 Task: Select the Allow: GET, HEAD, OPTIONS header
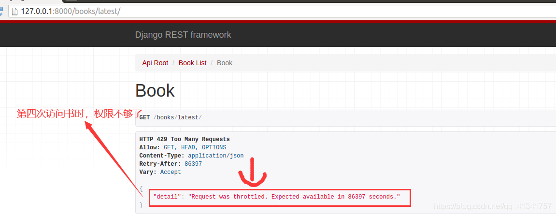click(x=183, y=147)
